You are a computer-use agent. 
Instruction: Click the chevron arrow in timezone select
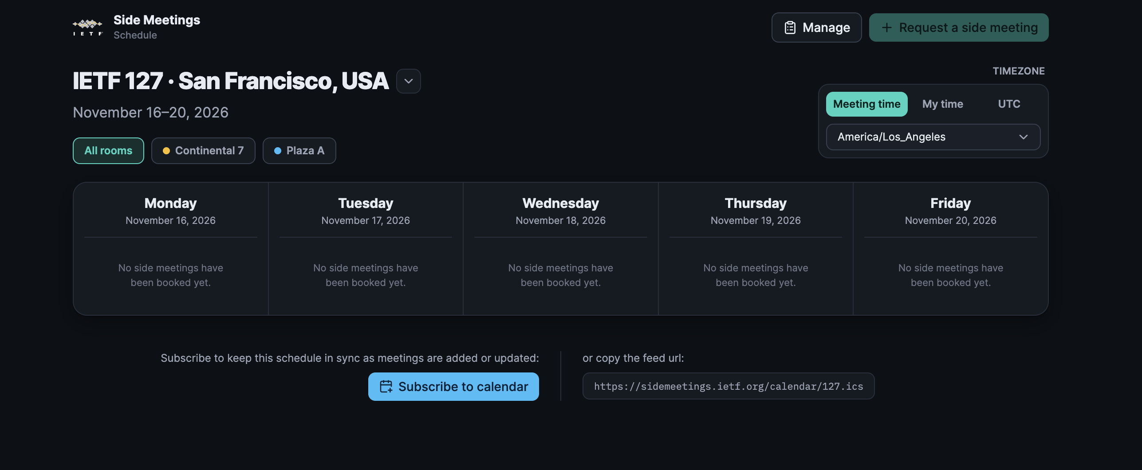coord(1024,137)
